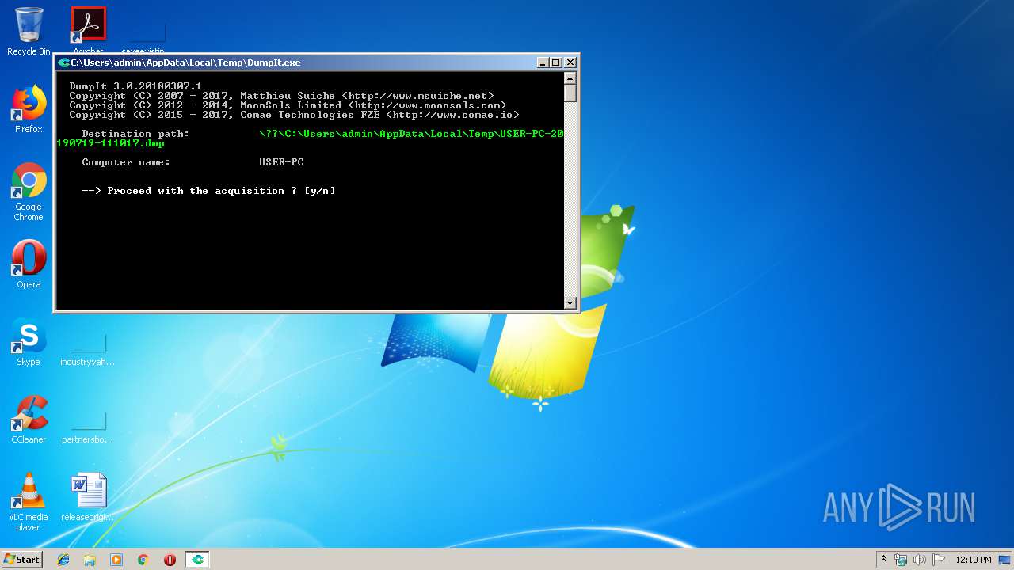Viewport: 1014px width, 570px height.
Task: Click the 'USER-PC' computer name value
Action: tap(281, 162)
